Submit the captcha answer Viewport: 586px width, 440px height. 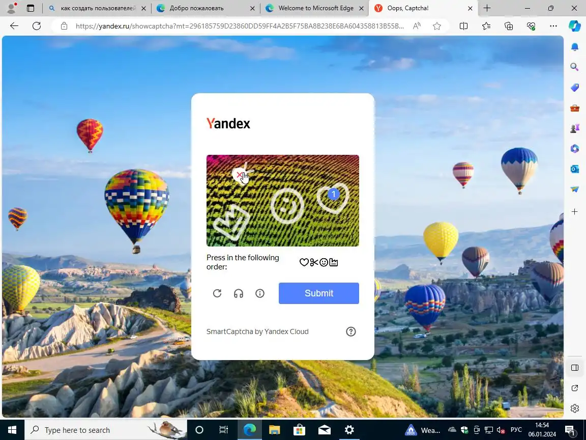click(x=319, y=293)
